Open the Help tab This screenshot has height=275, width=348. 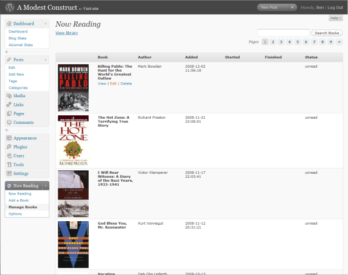click(335, 19)
